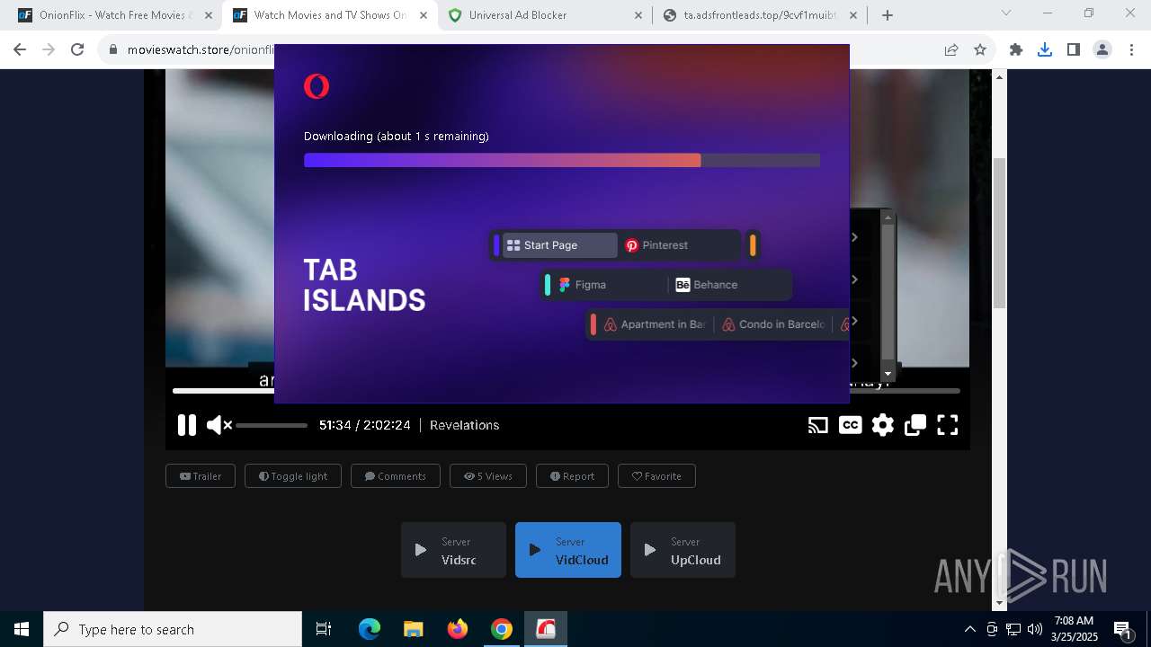This screenshot has height=647, width=1151.
Task: Open Chrome profile avatar
Action: 1102,49
